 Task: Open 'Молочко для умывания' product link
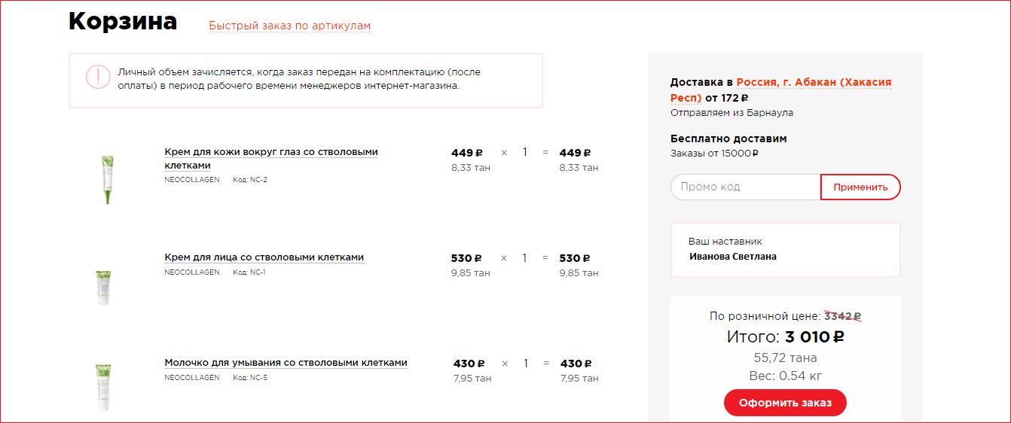tap(286, 363)
